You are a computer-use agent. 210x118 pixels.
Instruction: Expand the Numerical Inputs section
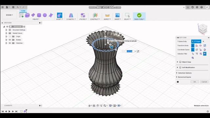click(177, 77)
